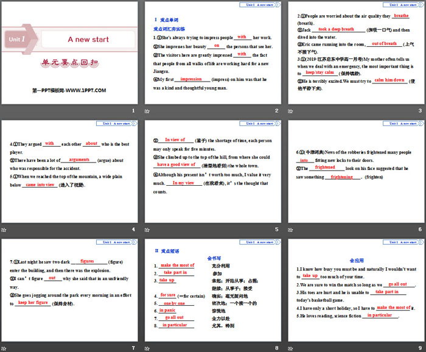Click the Unit 1 header tag on slide 2

260,5
